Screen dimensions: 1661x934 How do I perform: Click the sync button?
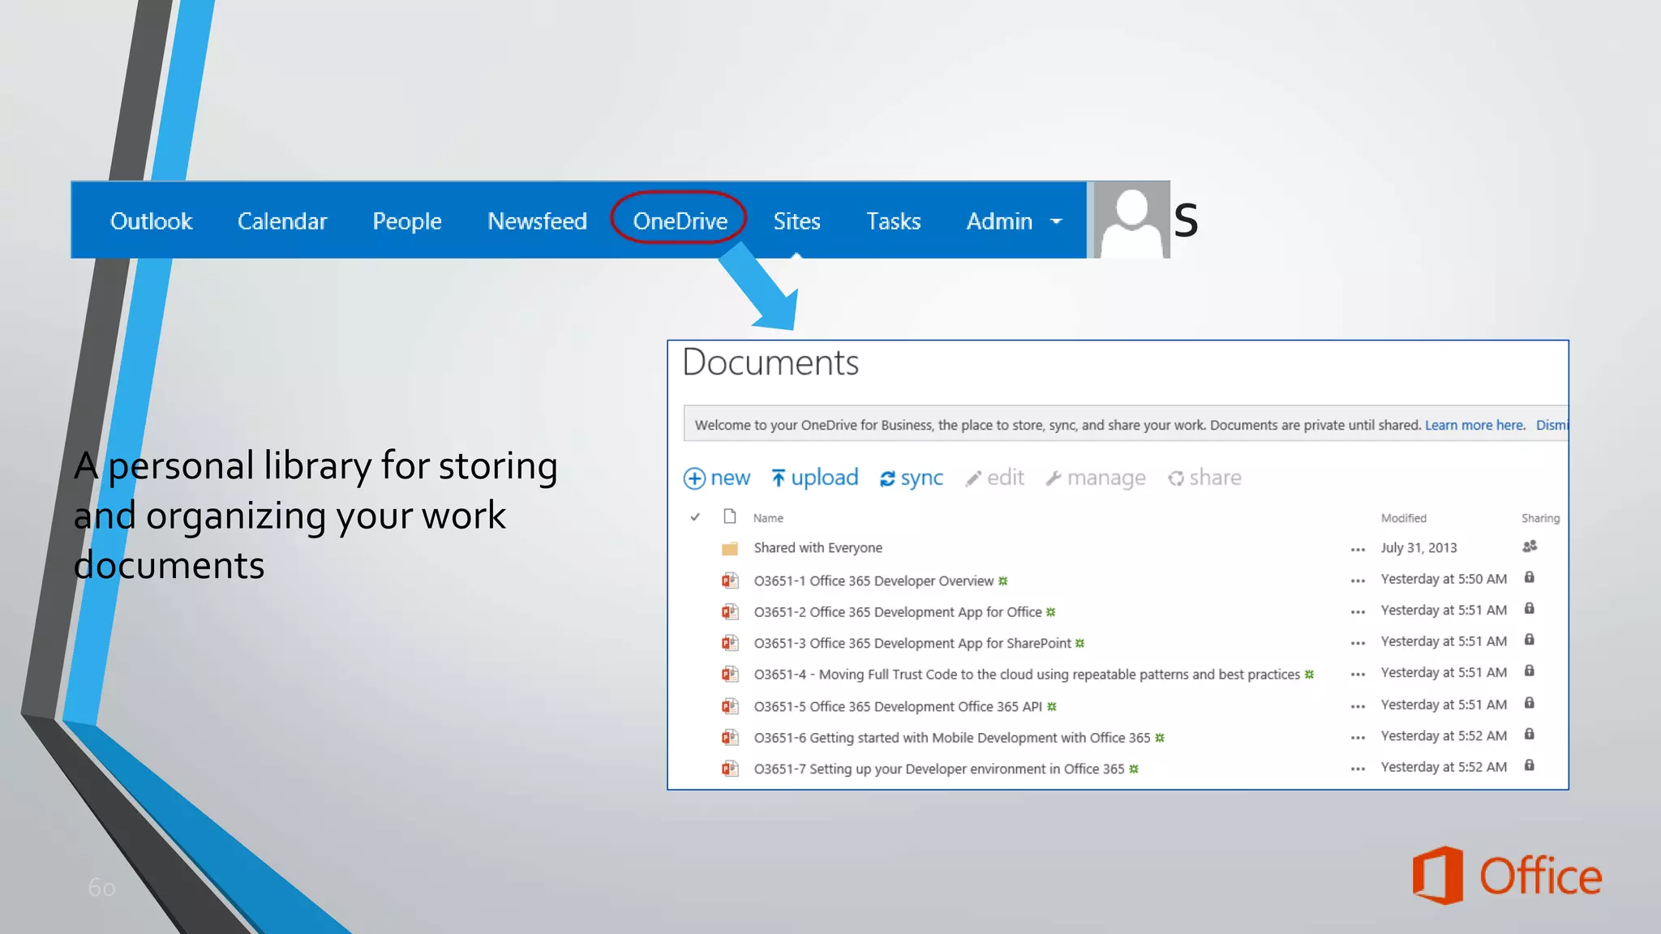[912, 478]
